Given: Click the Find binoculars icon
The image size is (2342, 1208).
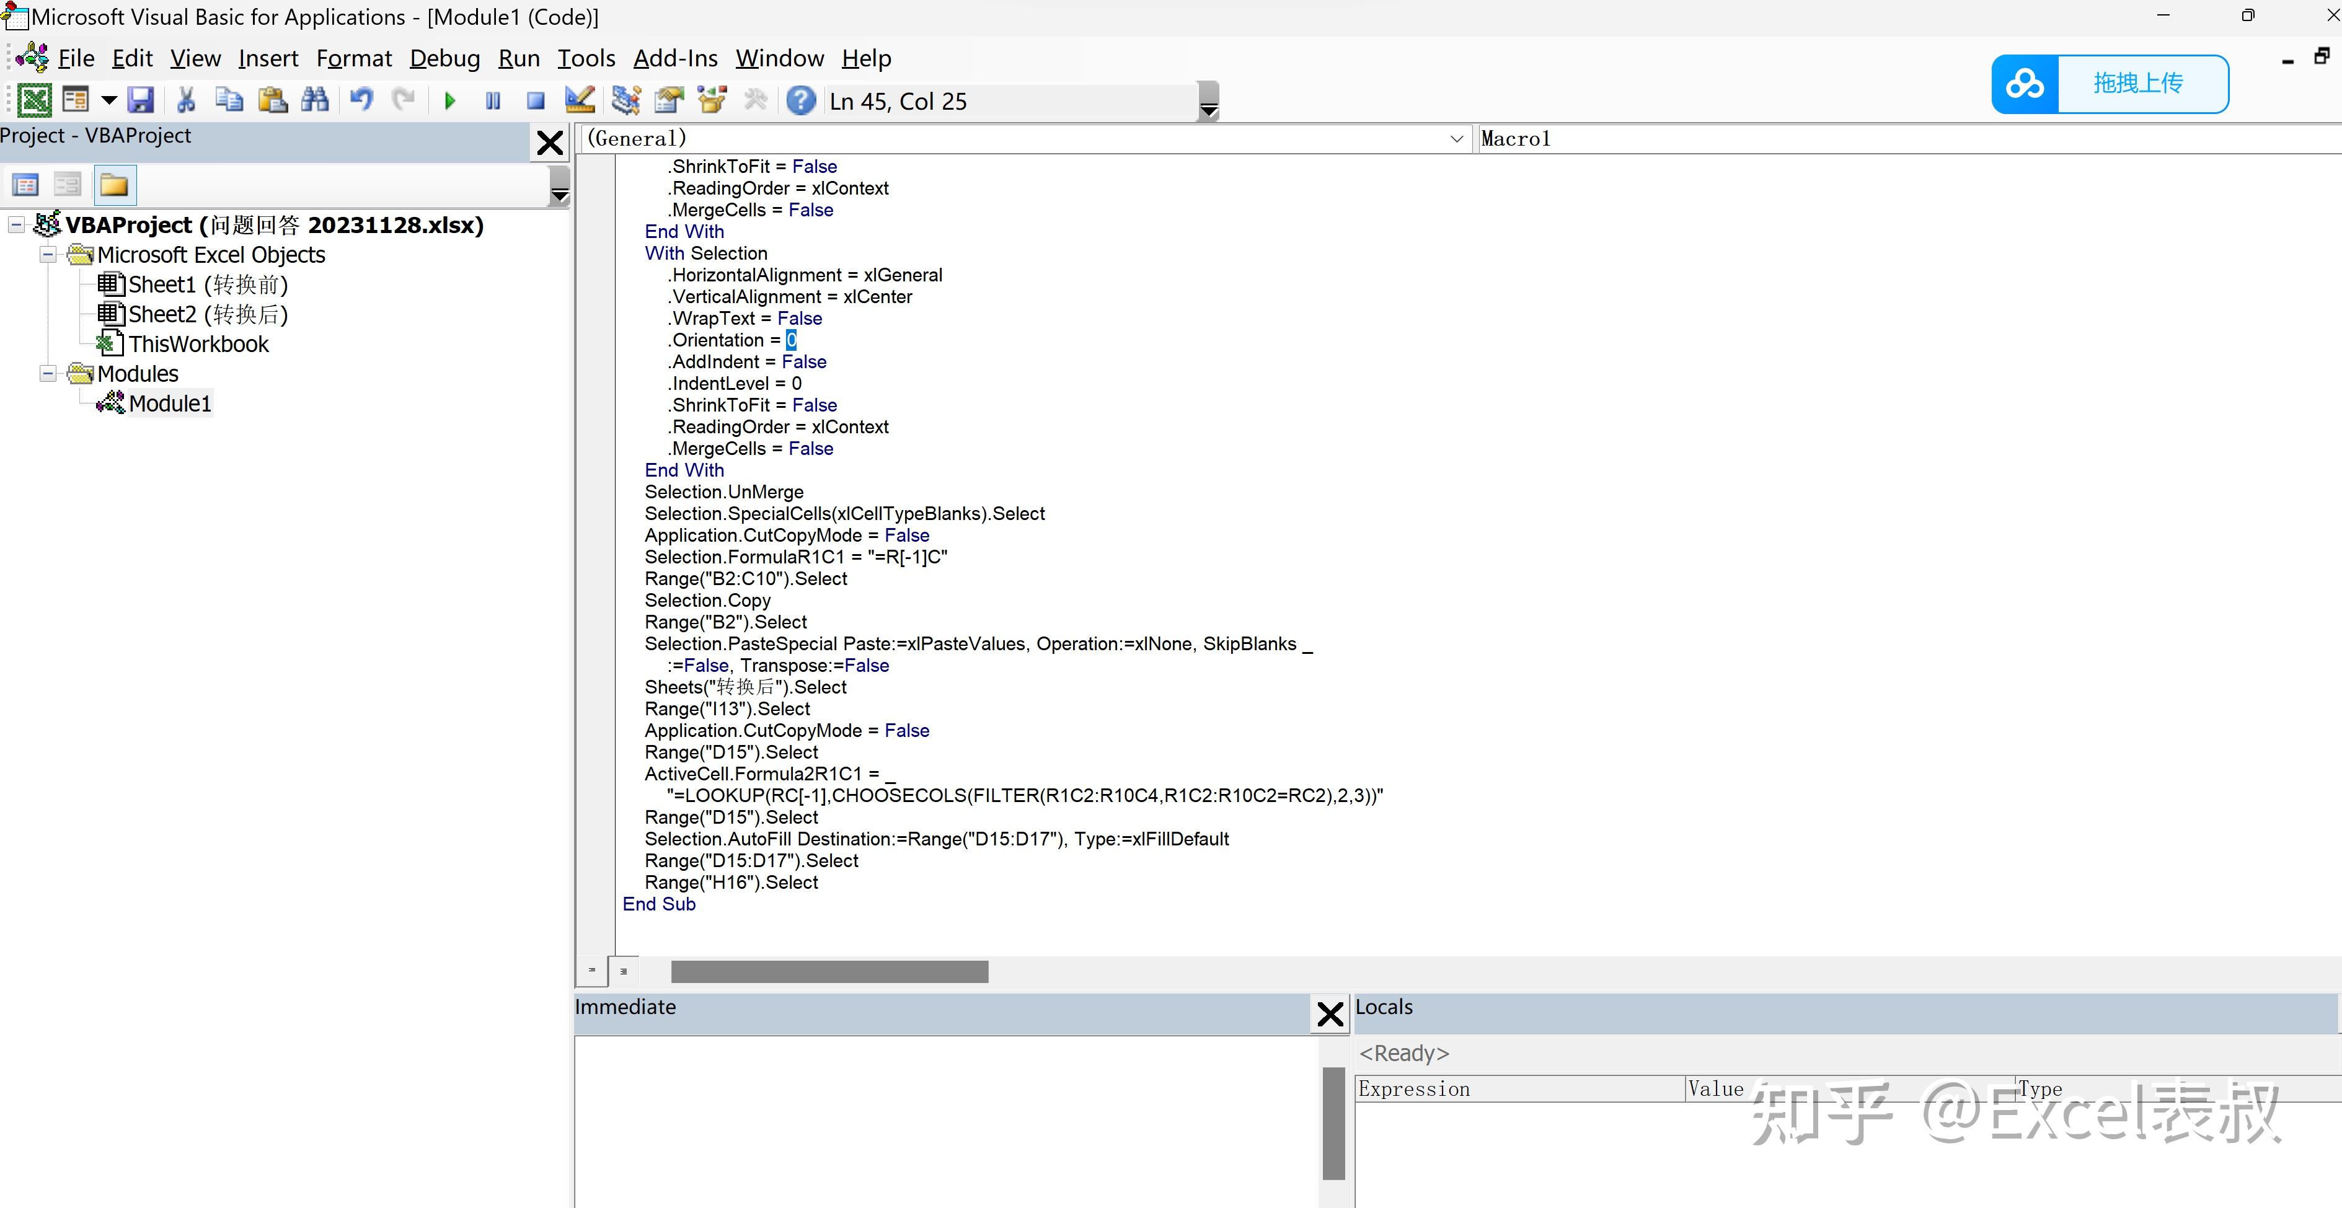Looking at the screenshot, I should coord(314,100).
